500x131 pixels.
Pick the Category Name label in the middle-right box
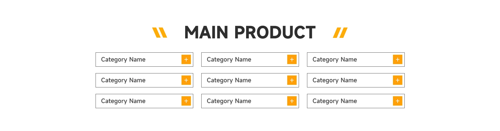335,80
